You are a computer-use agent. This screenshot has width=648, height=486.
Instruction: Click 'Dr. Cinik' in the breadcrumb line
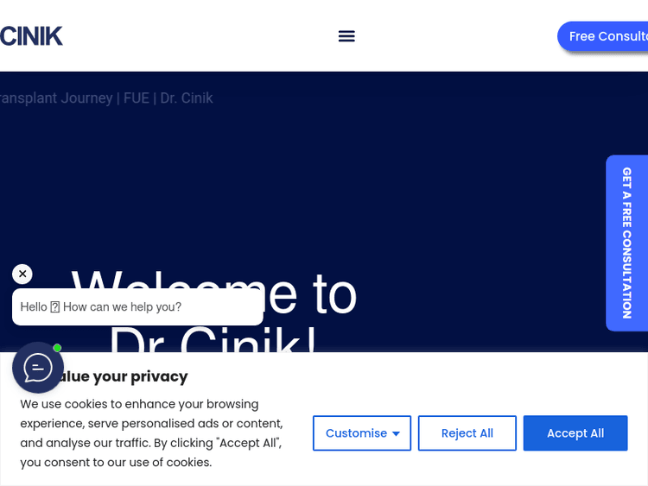click(187, 98)
